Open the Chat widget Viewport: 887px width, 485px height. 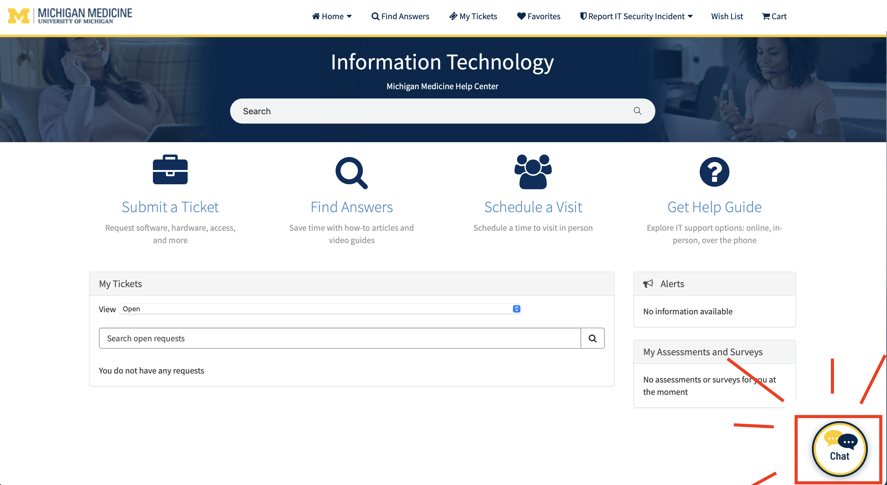pyautogui.click(x=839, y=449)
